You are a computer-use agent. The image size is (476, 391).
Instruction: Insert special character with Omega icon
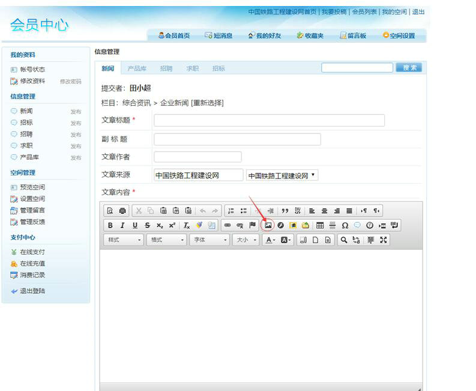coord(345,225)
